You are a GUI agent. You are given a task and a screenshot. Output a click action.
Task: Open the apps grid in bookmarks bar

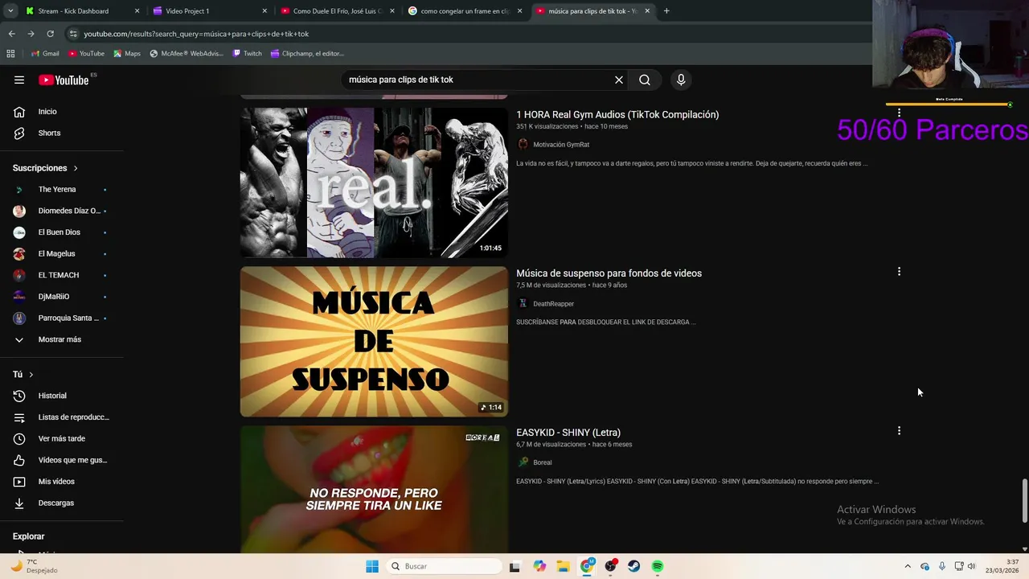tap(10, 53)
